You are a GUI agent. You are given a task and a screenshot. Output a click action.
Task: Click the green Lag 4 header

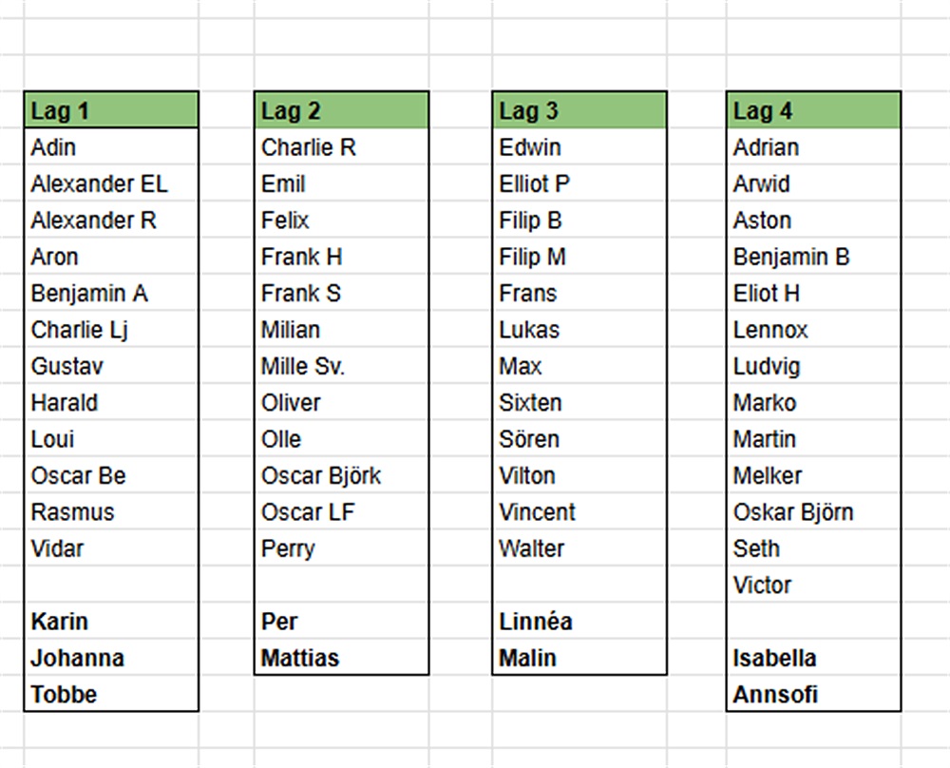pyautogui.click(x=812, y=111)
